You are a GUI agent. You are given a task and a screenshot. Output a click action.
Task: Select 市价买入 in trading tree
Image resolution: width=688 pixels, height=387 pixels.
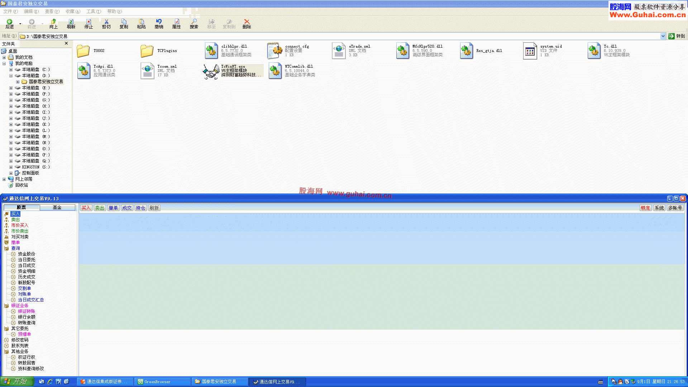(19, 225)
